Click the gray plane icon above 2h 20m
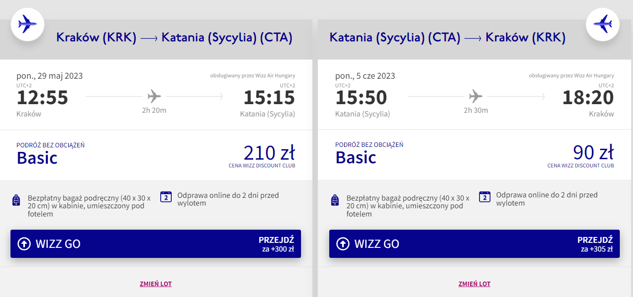This screenshot has height=297, width=633. 154,96
